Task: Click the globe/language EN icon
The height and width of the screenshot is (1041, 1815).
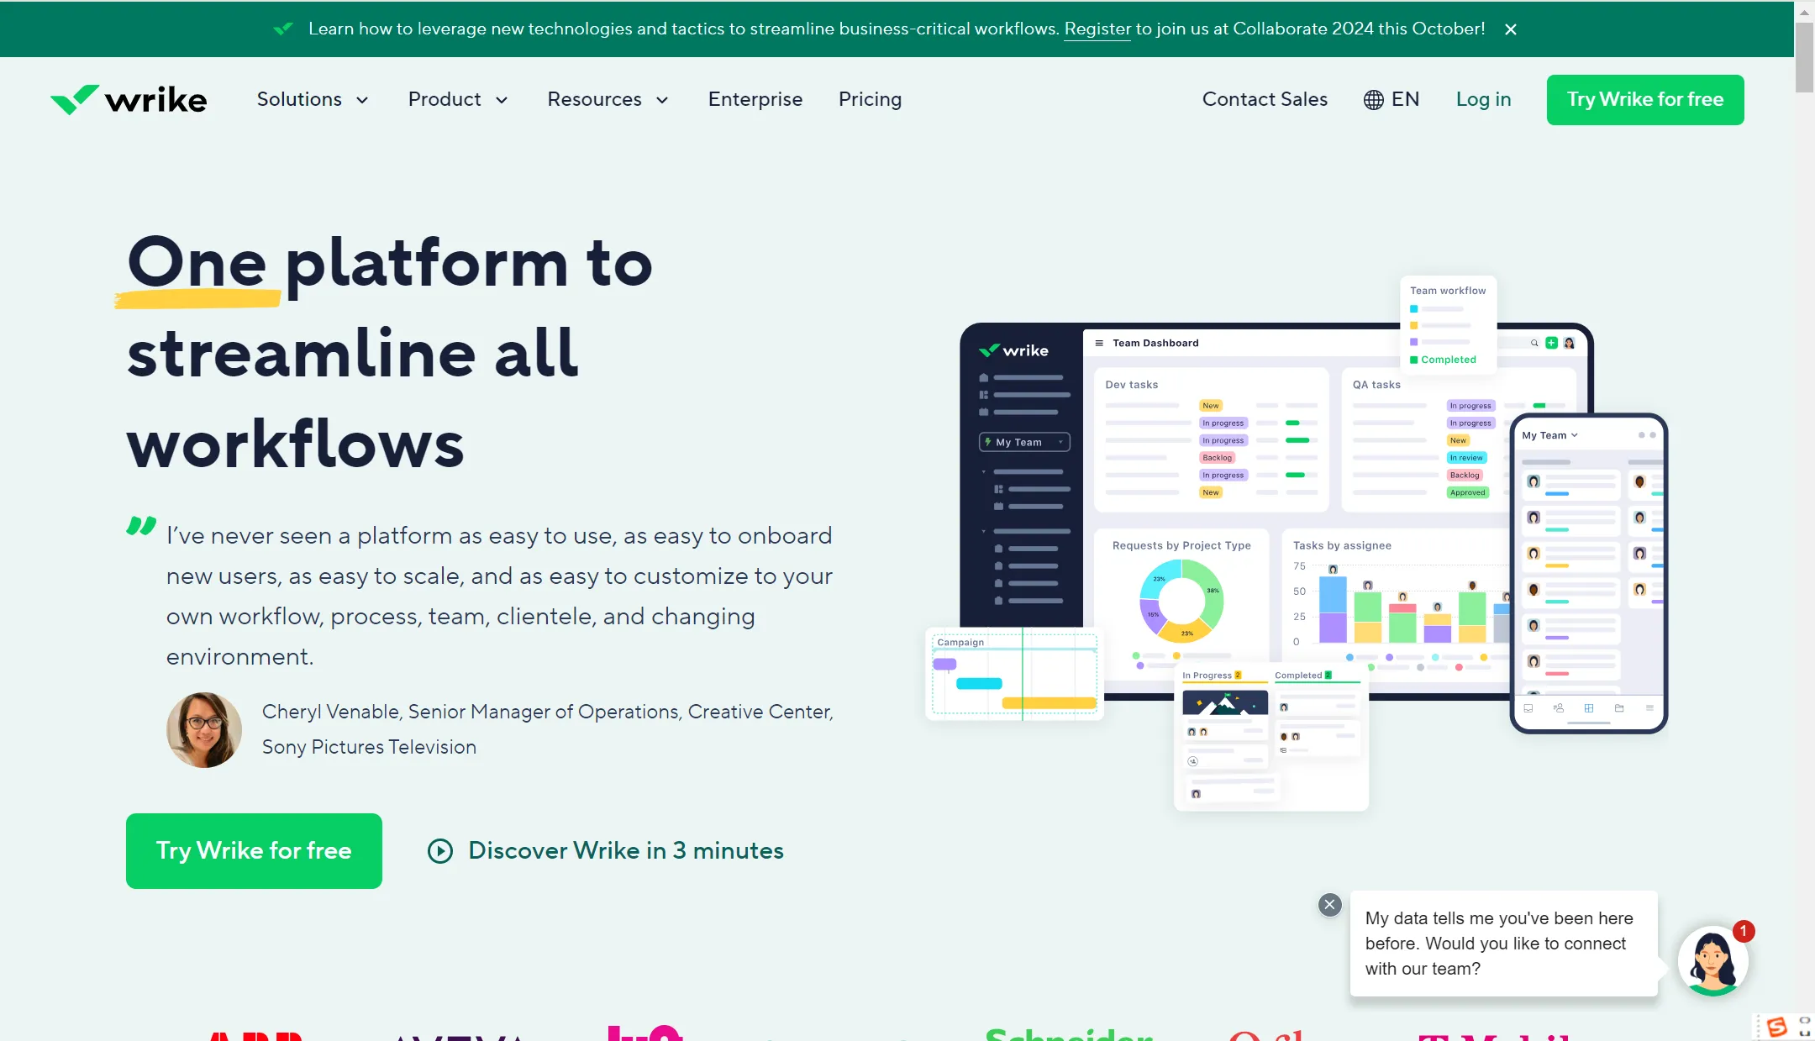Action: point(1391,98)
